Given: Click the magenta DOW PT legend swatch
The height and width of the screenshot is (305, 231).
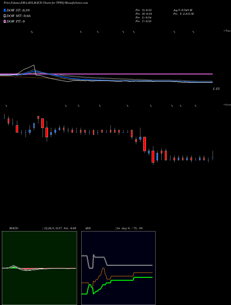Looking at the screenshot, I should tap(5, 21).
